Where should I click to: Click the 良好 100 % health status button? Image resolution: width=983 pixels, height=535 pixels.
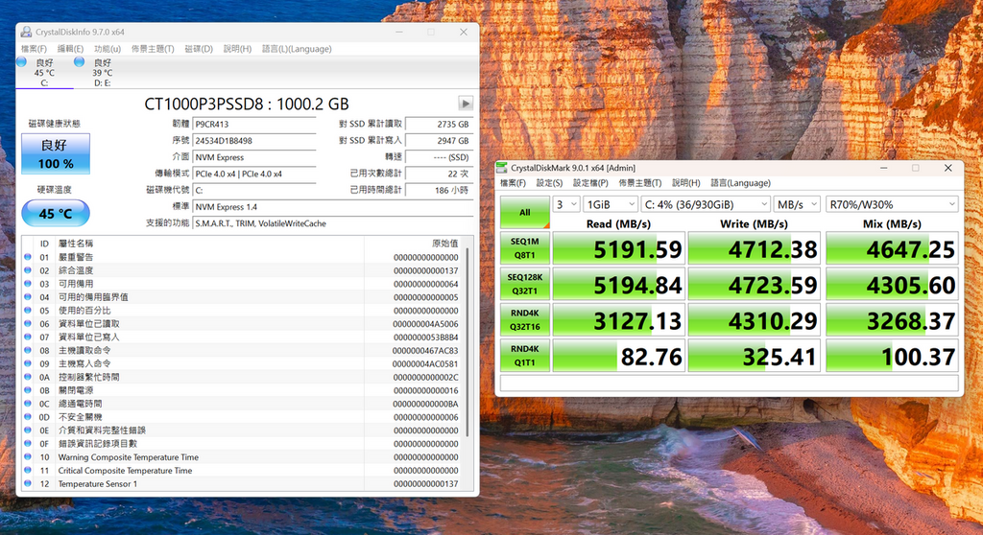[56, 154]
